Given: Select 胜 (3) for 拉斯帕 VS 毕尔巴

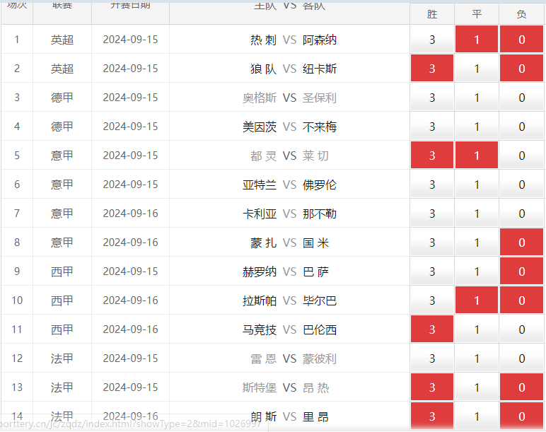Looking at the screenshot, I should [x=432, y=300].
